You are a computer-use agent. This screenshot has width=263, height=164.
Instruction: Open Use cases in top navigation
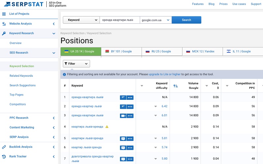[239, 4]
